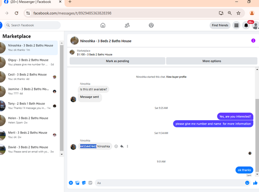This screenshot has height=192, width=259.
Task: Open emoji picker in message field
Action: coord(247,183)
